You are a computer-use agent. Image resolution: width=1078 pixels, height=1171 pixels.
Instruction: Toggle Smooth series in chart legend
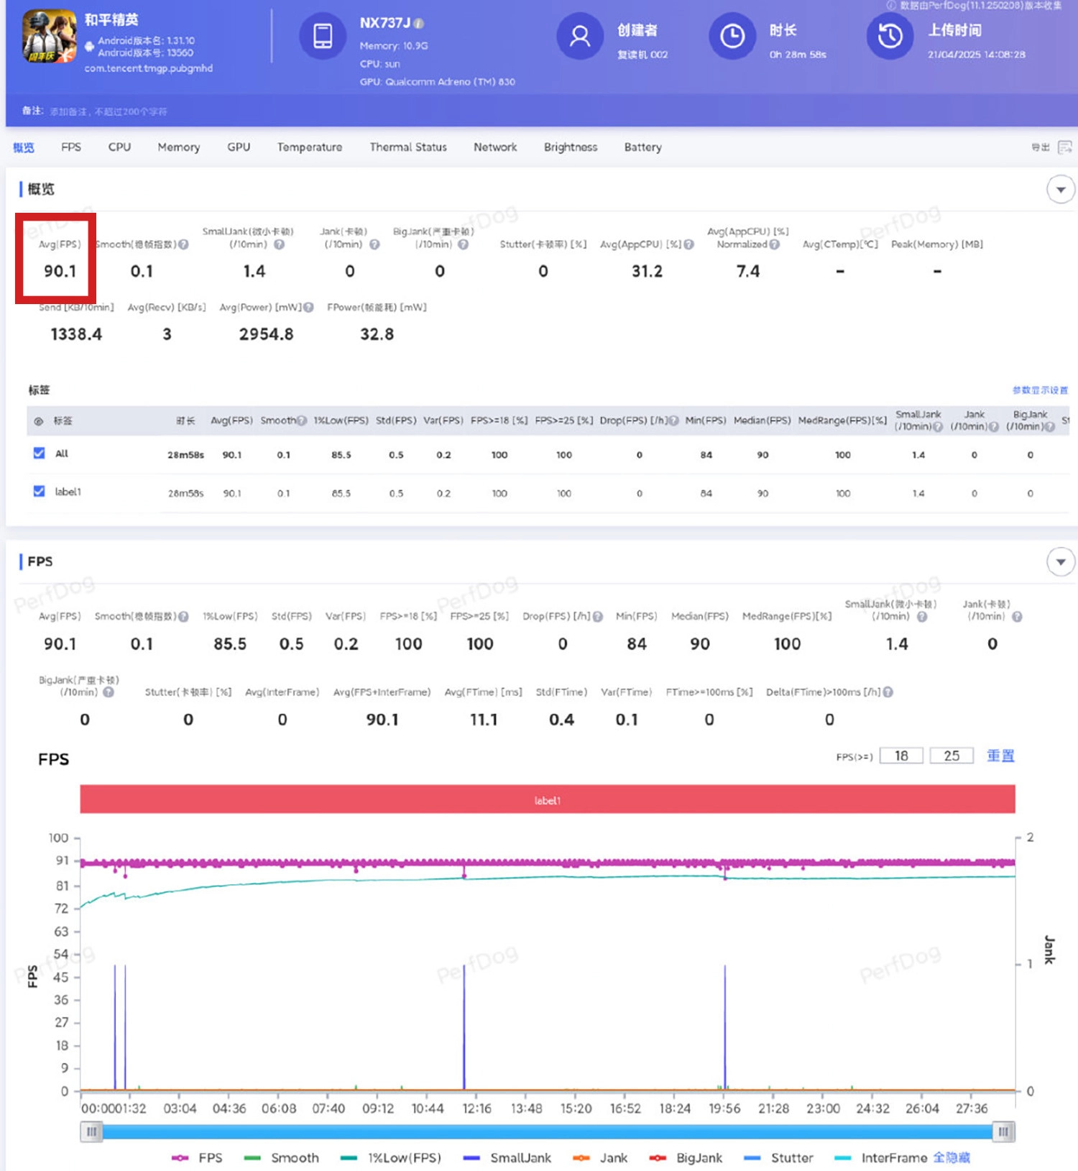[282, 1157]
